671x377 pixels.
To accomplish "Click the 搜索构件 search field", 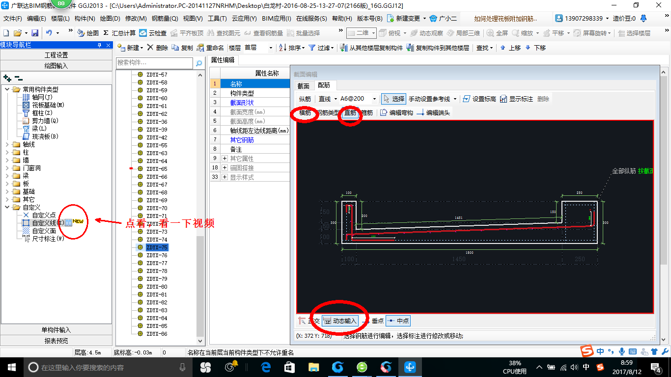I will coord(154,63).
